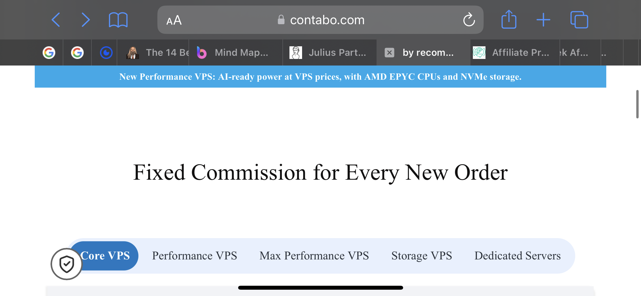Select the Core VPS option
This screenshot has width=641, height=296.
click(x=105, y=256)
